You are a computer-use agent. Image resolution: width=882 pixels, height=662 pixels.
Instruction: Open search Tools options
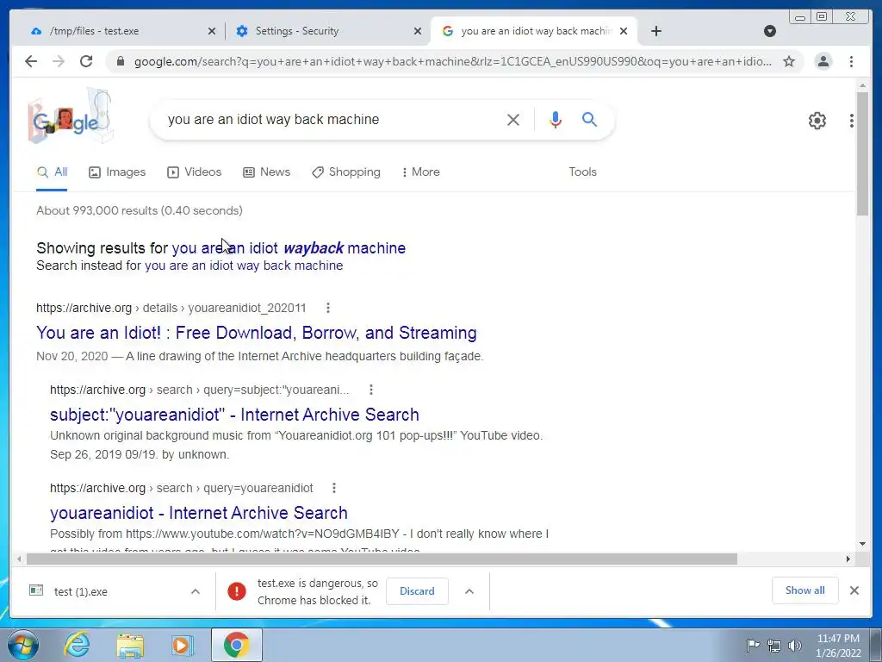[582, 172]
